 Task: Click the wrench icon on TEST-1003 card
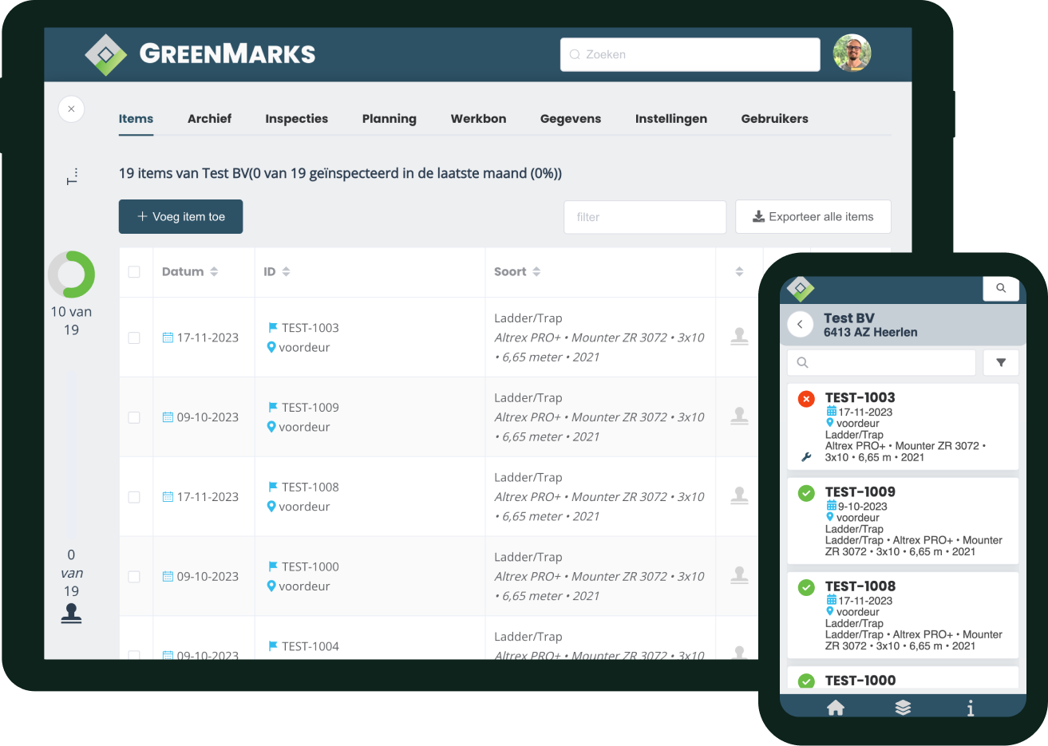(806, 457)
